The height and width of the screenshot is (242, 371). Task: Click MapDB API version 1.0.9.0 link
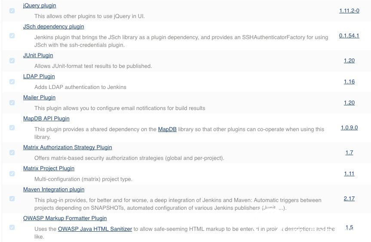tap(349, 128)
